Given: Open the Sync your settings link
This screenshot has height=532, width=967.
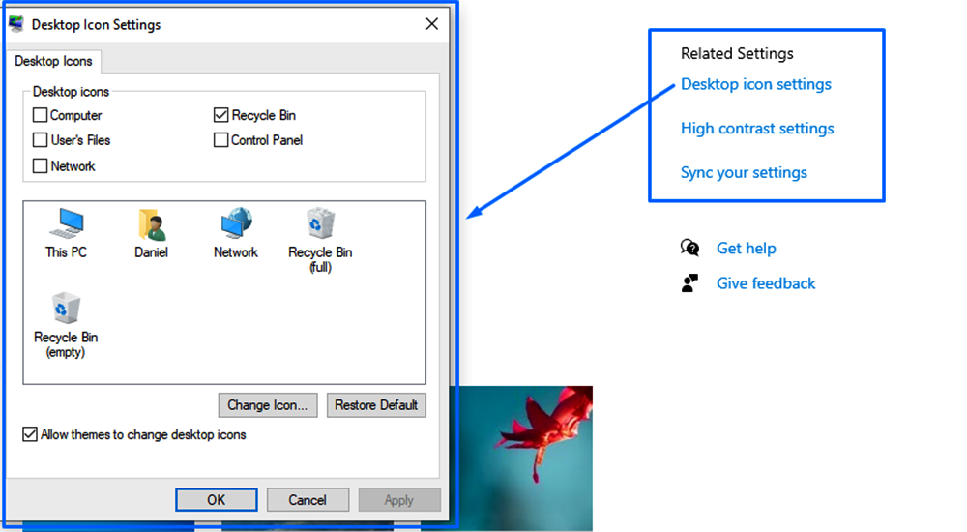Looking at the screenshot, I should 744,173.
